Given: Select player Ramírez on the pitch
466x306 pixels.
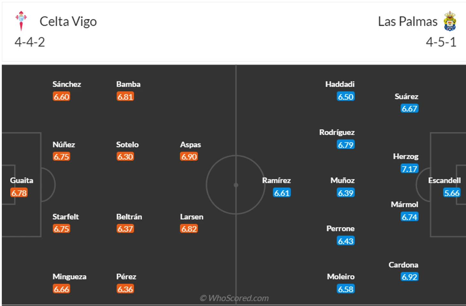Looking at the screenshot, I should (276, 181).
